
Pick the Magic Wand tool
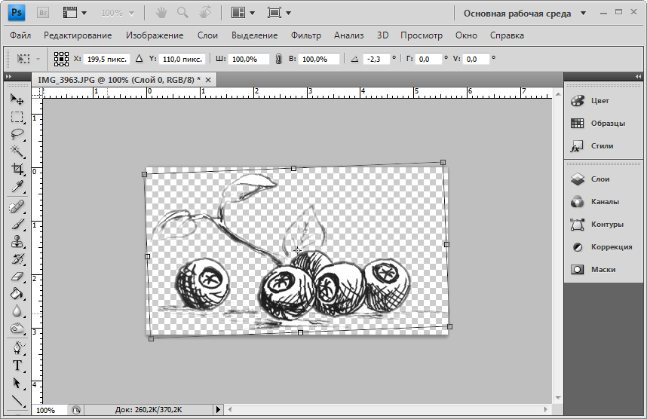[x=17, y=151]
